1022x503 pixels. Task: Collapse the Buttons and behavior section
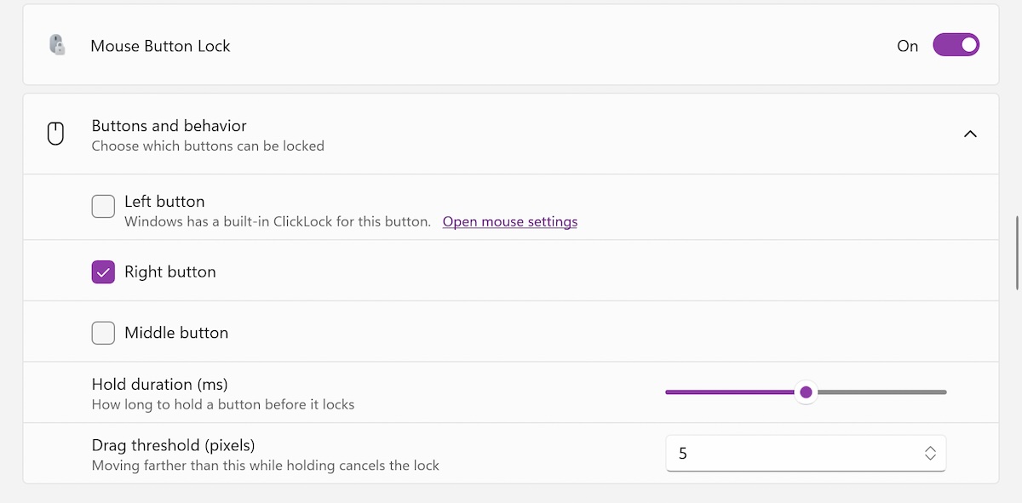[969, 134]
